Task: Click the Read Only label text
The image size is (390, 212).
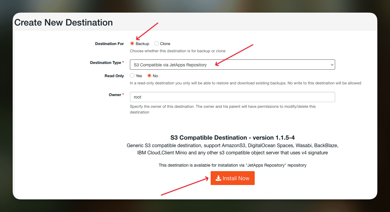Action: pos(114,76)
